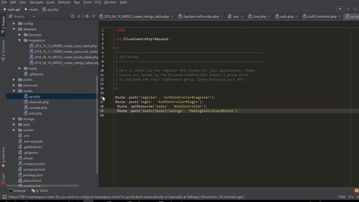
Task: Open the Navigate menu
Action: coord(36,2)
